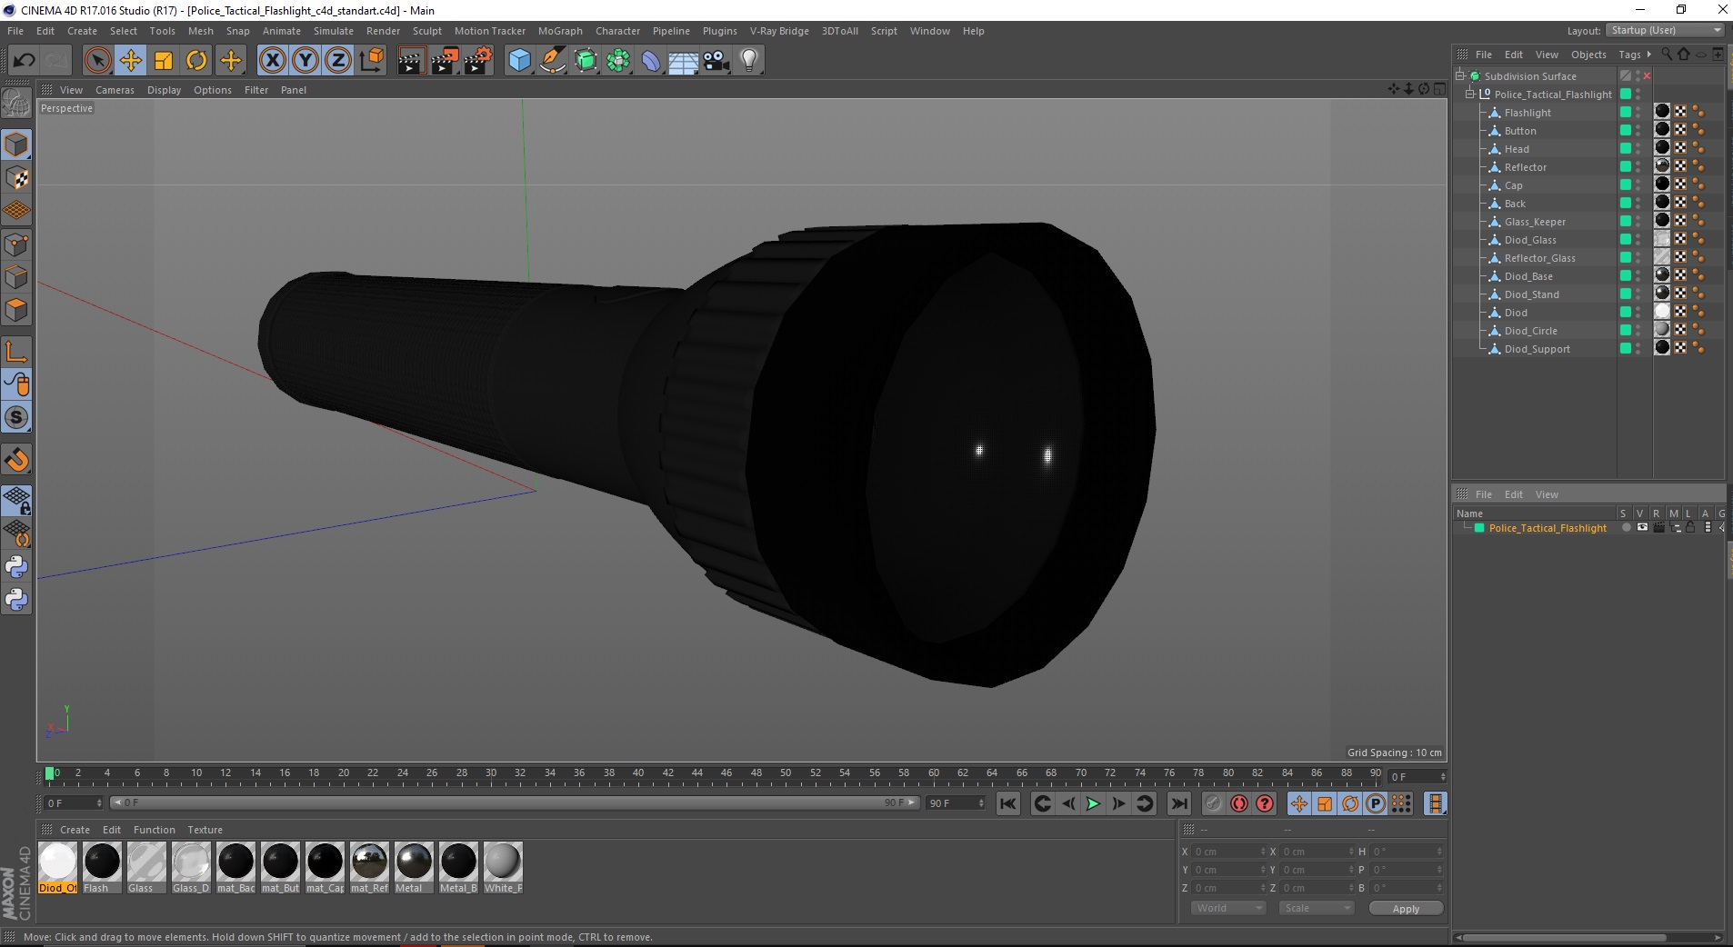This screenshot has height=947, width=1733.
Task: Add a light object
Action: click(x=749, y=61)
